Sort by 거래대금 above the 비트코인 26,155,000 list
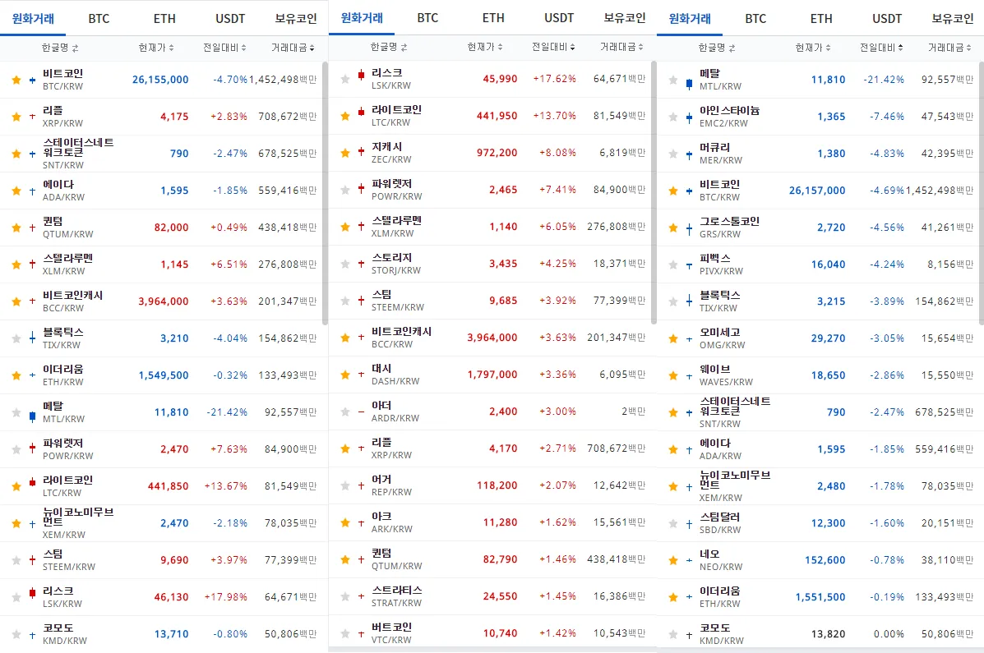Viewport: 984px width, 653px height. (x=293, y=48)
